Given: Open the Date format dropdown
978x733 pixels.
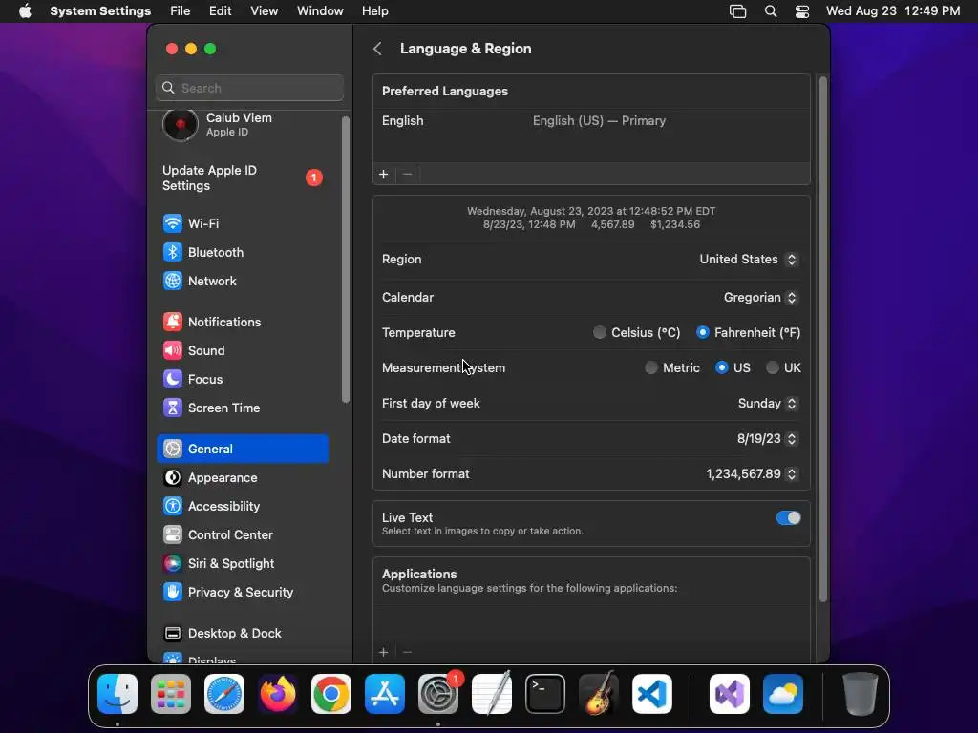Looking at the screenshot, I should pyautogui.click(x=767, y=439).
